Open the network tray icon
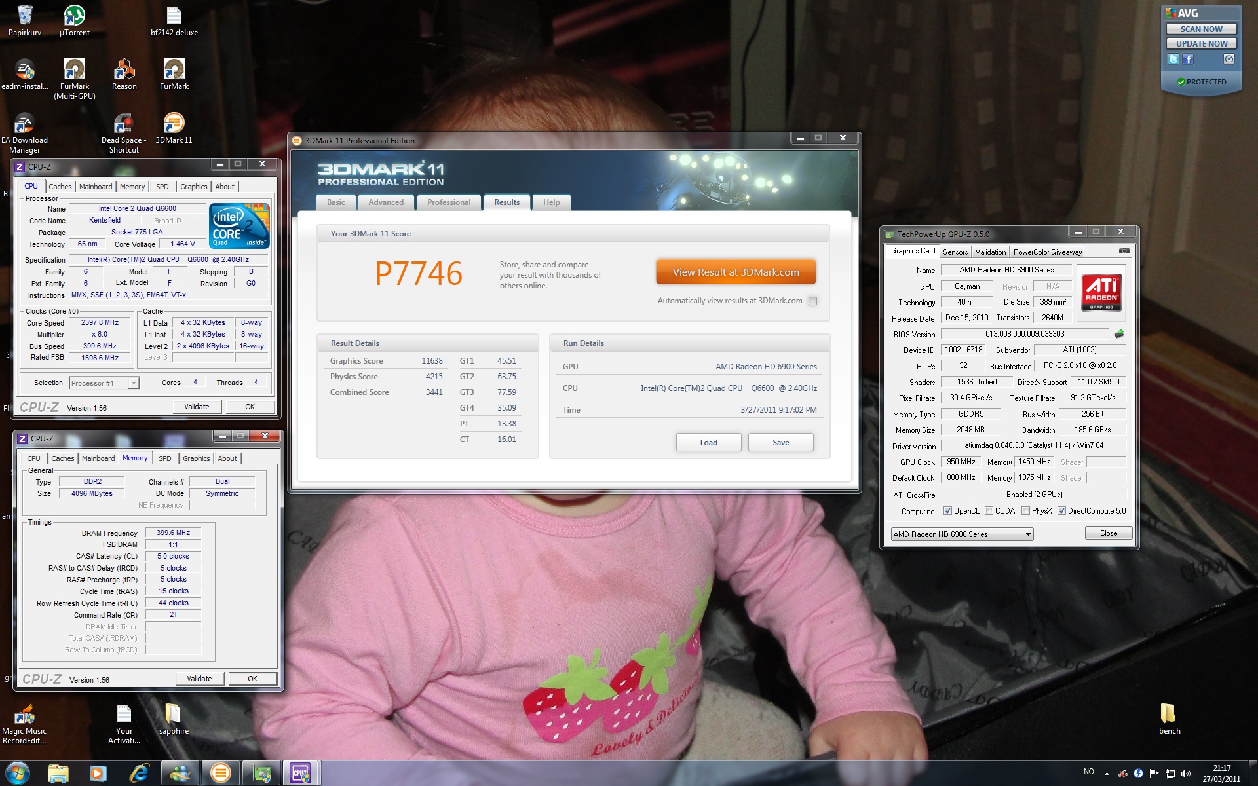Image resolution: width=1258 pixels, height=786 pixels. (x=1170, y=774)
